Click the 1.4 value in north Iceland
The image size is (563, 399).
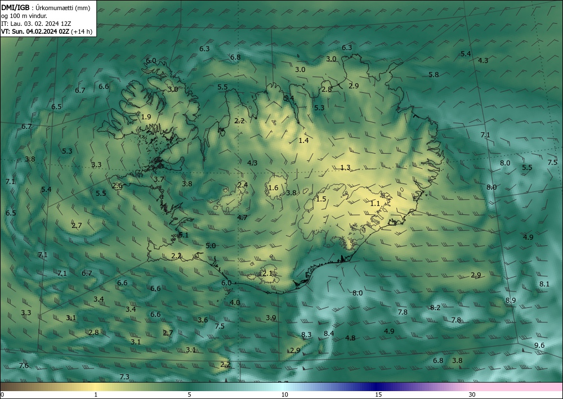click(x=304, y=140)
